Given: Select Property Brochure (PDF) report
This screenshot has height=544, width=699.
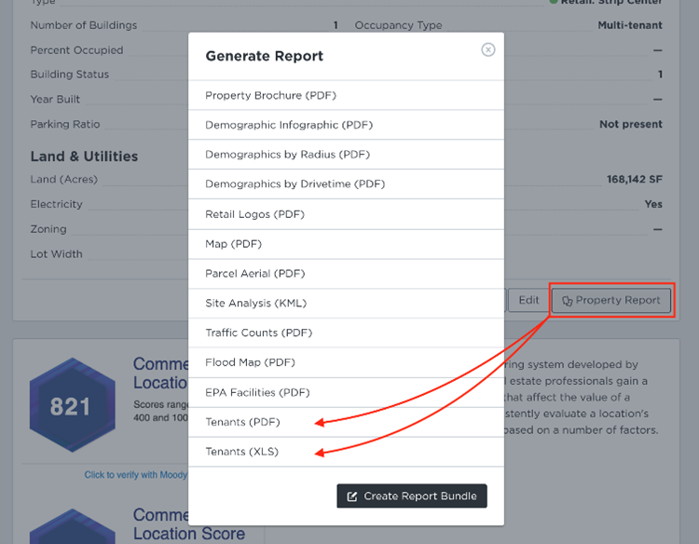Looking at the screenshot, I should pos(346,95).
